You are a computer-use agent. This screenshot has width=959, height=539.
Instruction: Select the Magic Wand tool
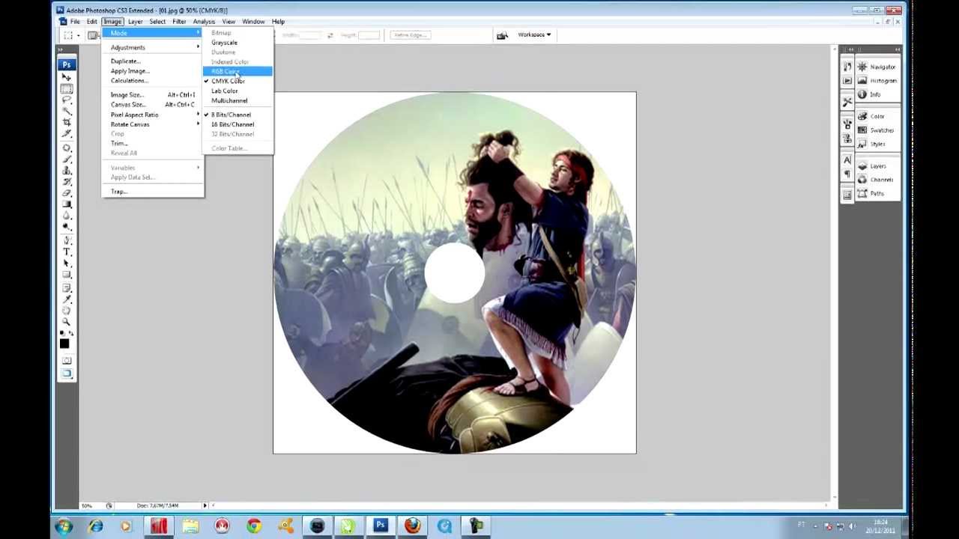[67, 110]
